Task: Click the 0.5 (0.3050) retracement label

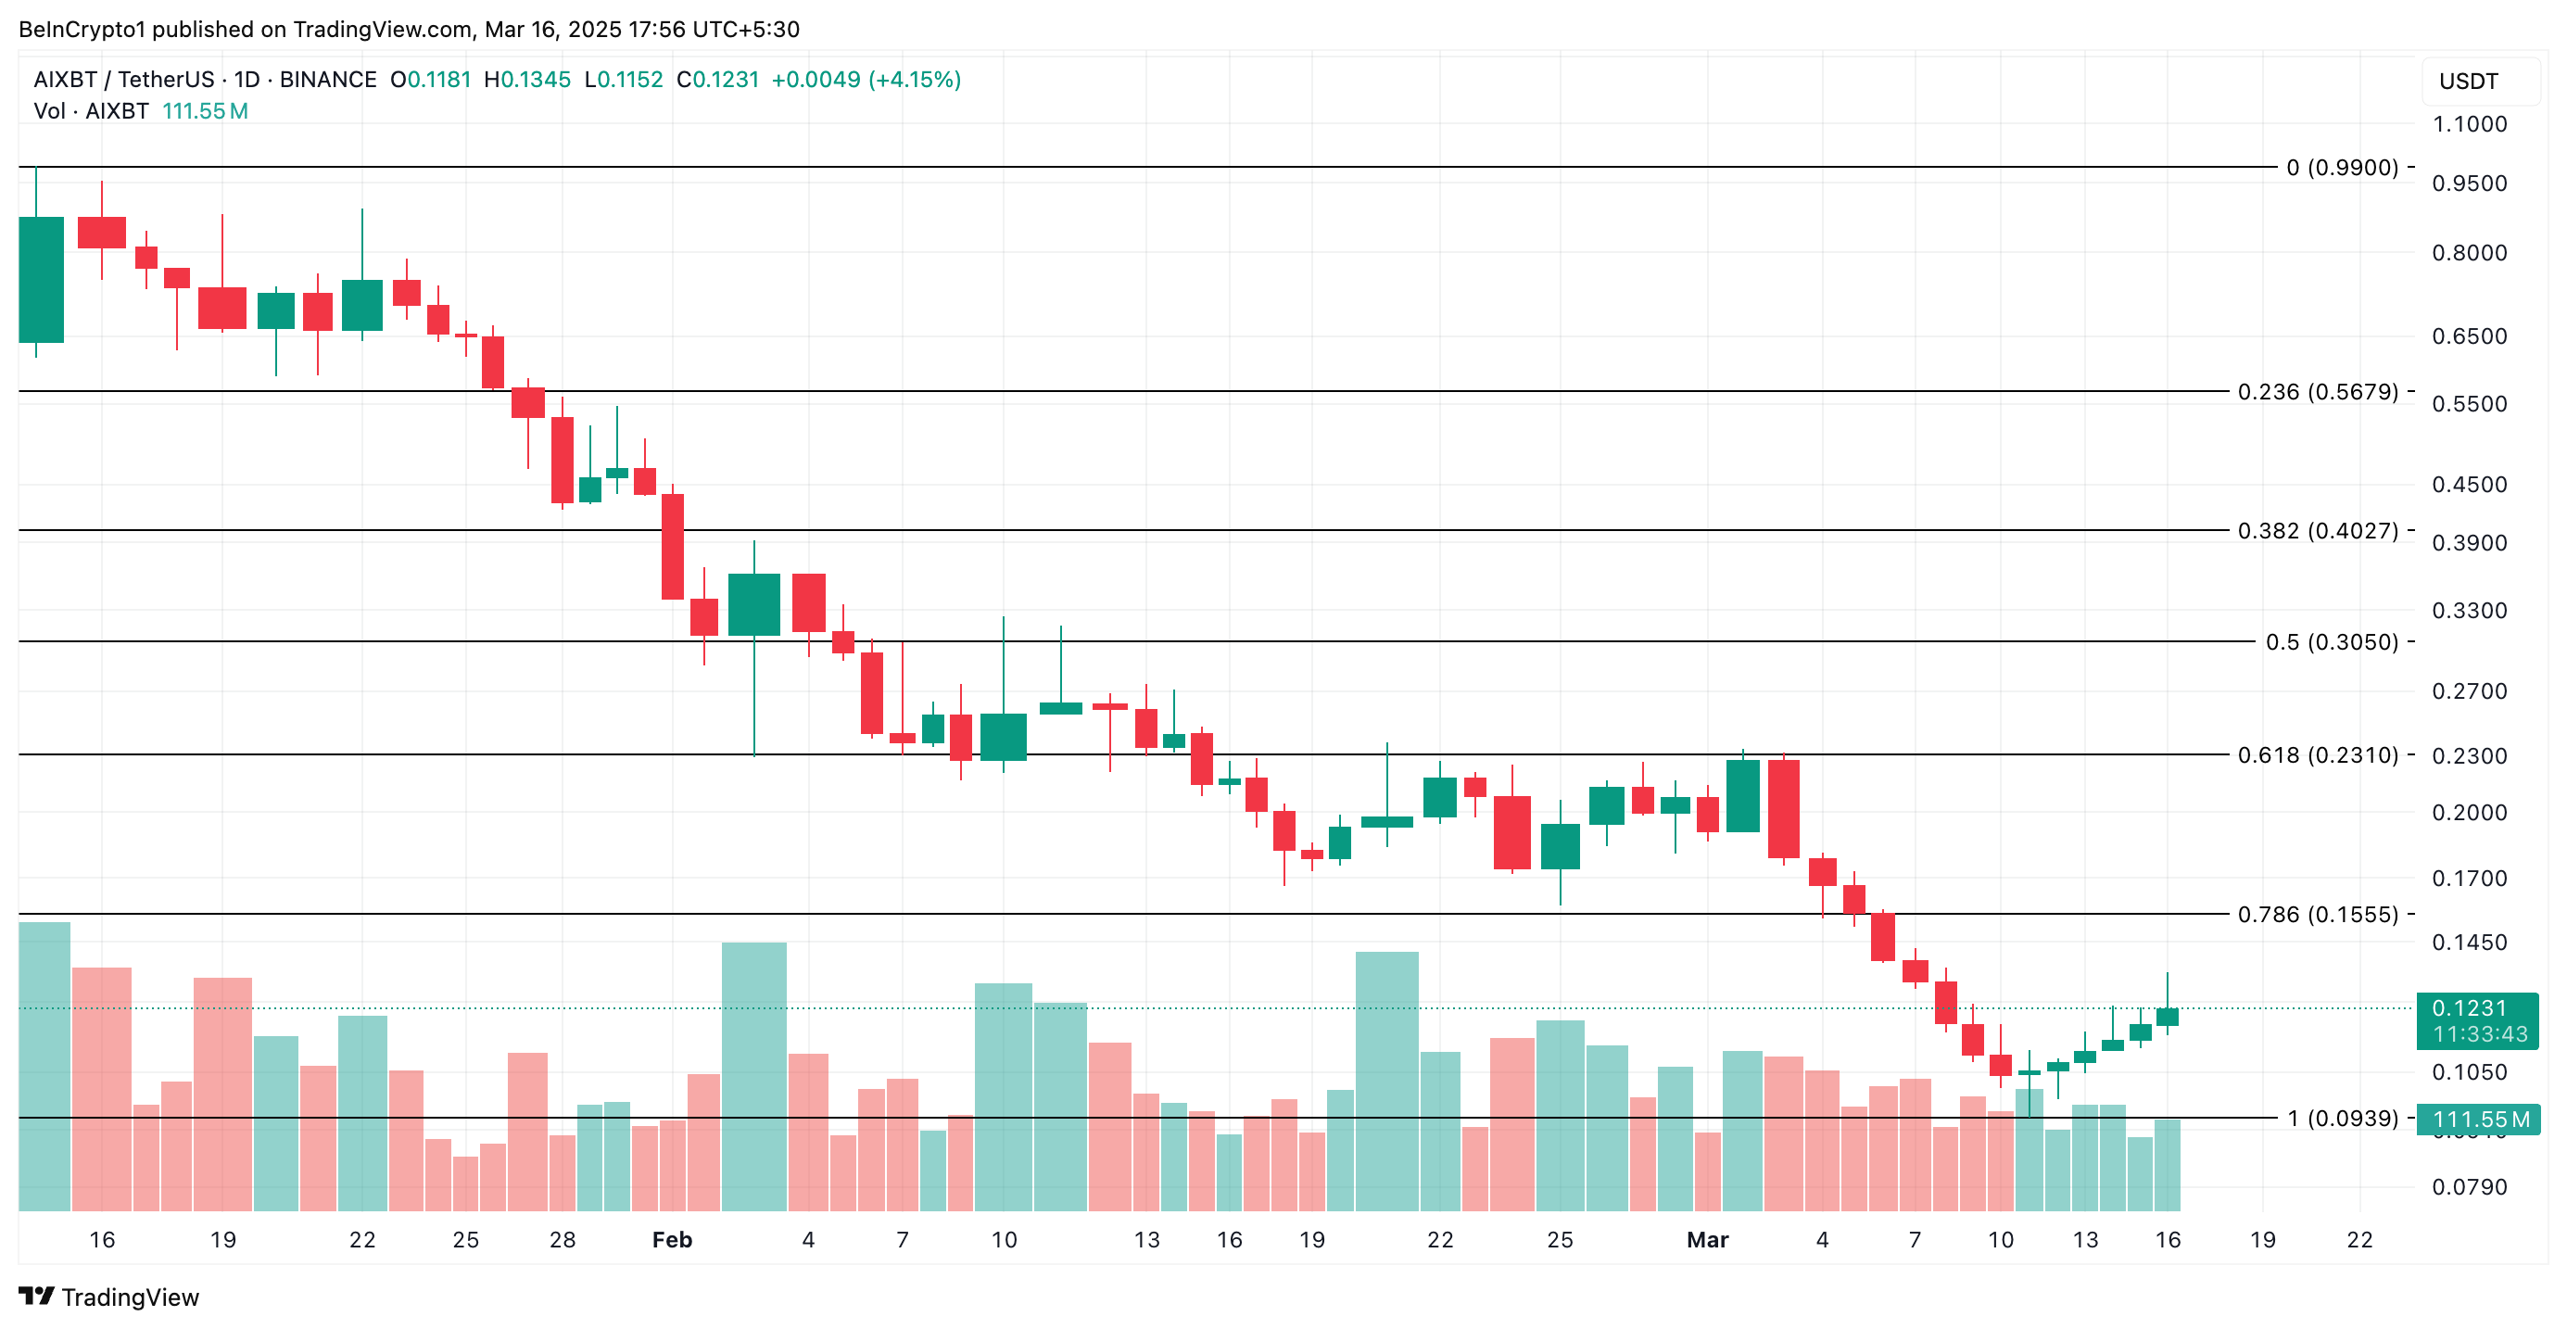Action: tap(2331, 641)
